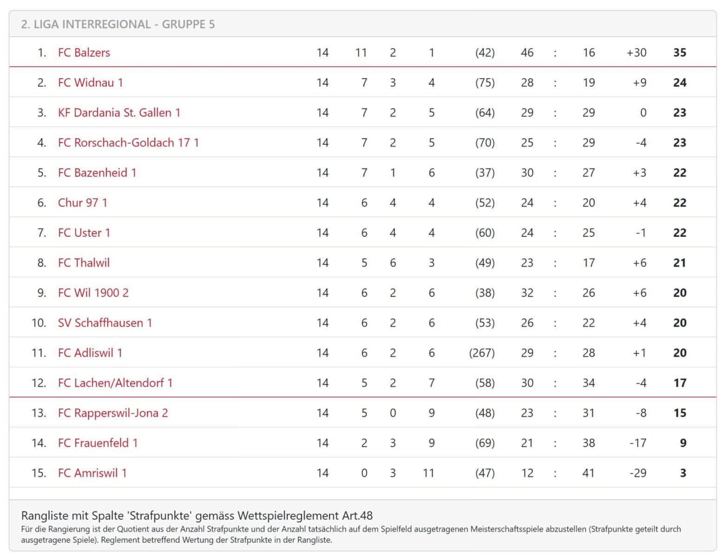
Task: Click the 2. Liga Interregional Gruppe 5 header
Action: point(118,24)
